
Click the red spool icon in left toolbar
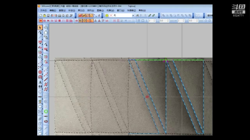pyautogui.click(x=46, y=121)
